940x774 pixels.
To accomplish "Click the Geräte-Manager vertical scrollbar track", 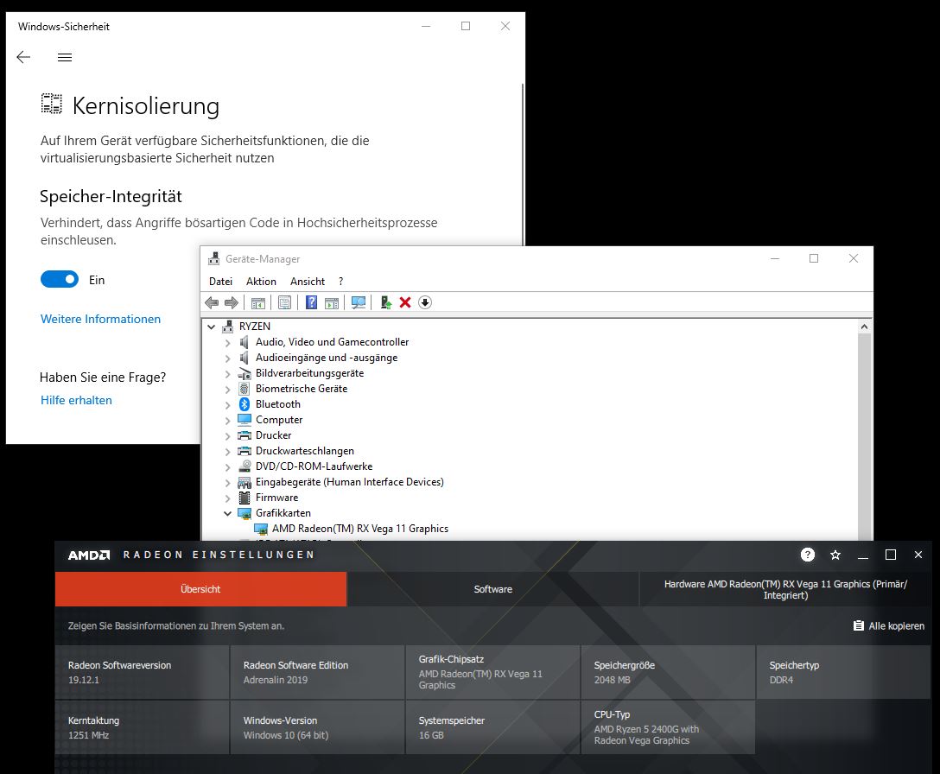I will tap(864, 436).
